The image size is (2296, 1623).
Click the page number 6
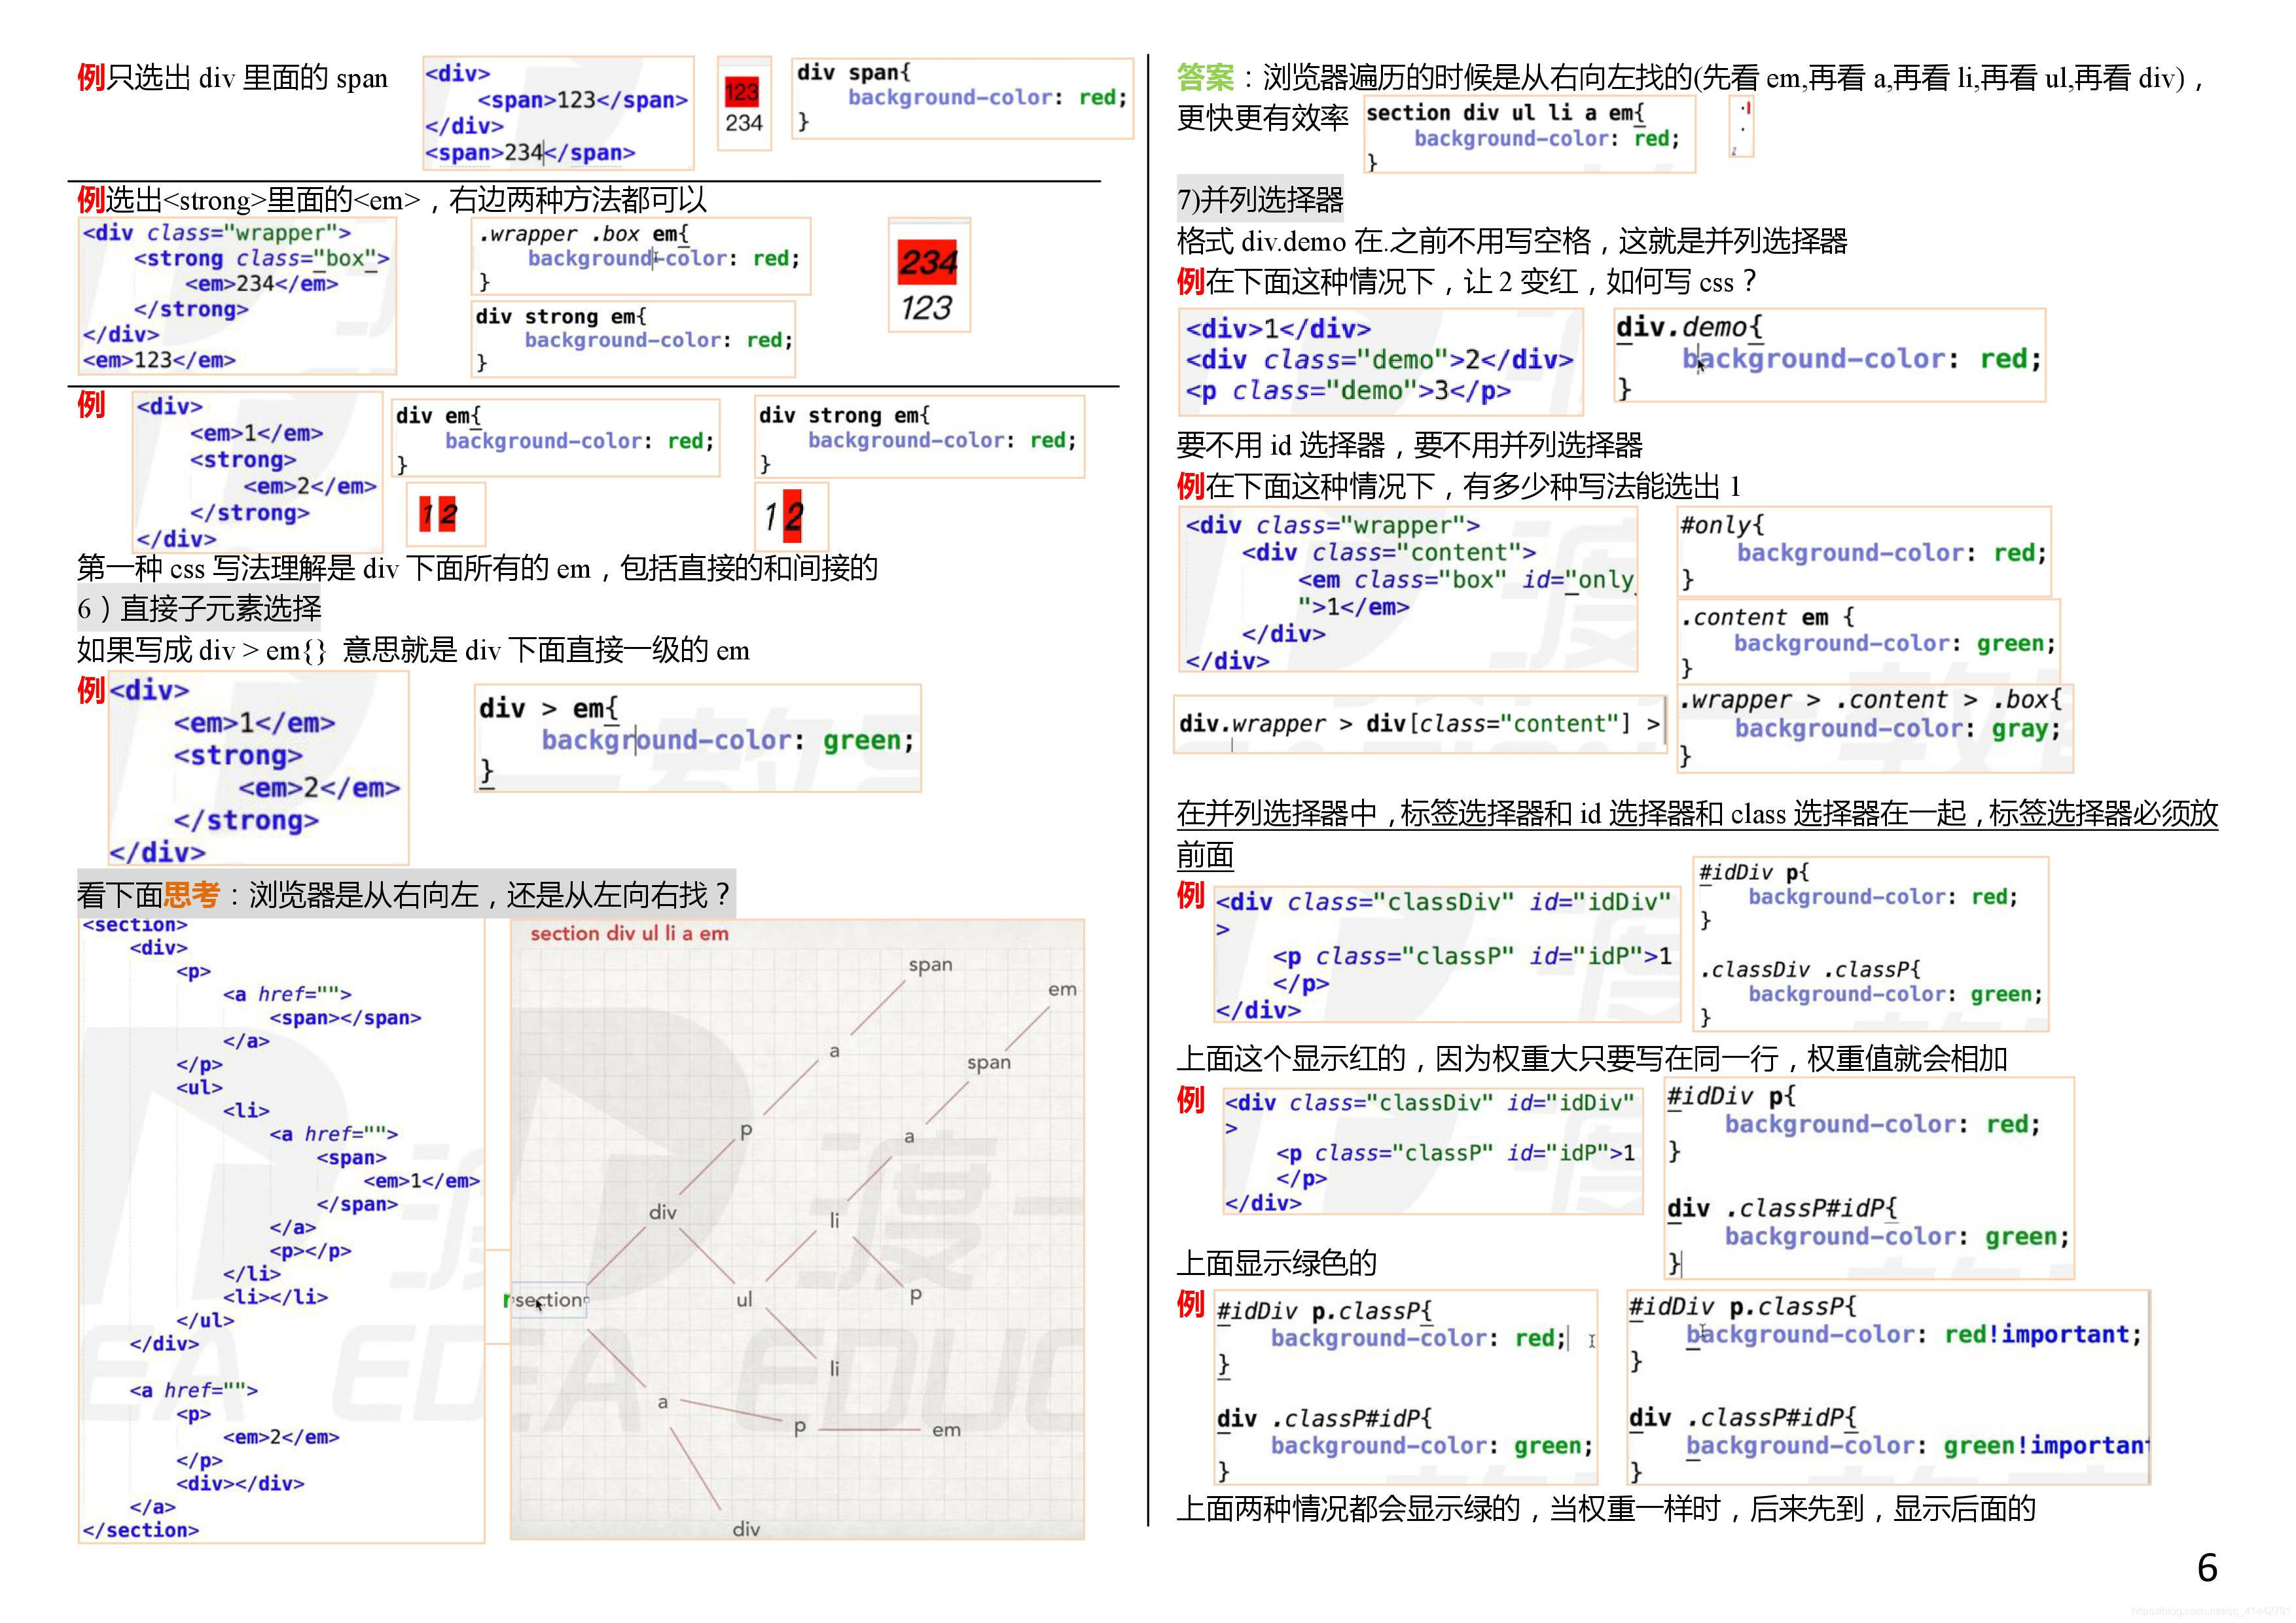[x=2207, y=1567]
